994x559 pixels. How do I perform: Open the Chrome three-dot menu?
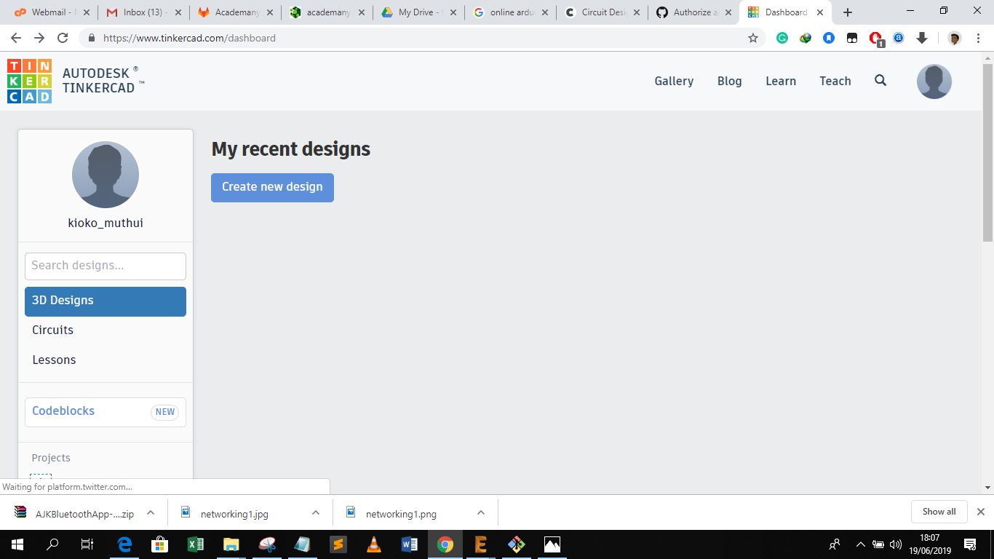point(978,38)
